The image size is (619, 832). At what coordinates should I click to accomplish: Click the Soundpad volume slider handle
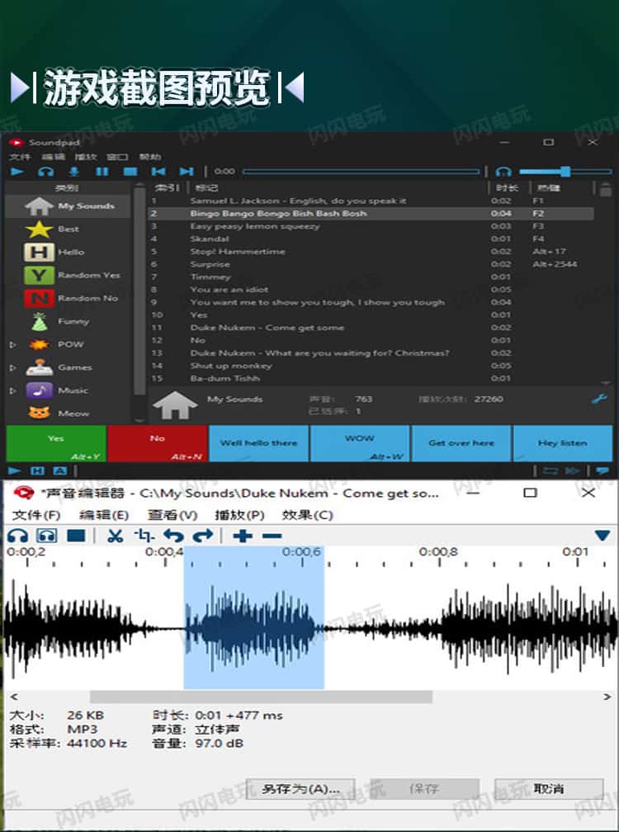click(x=565, y=172)
